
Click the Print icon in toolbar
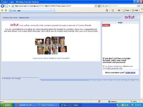click(x=119, y=10)
